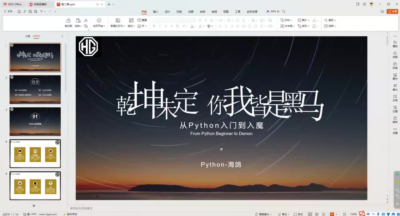Open the 切换 (Transitions) ribbon tab

tap(179, 12)
